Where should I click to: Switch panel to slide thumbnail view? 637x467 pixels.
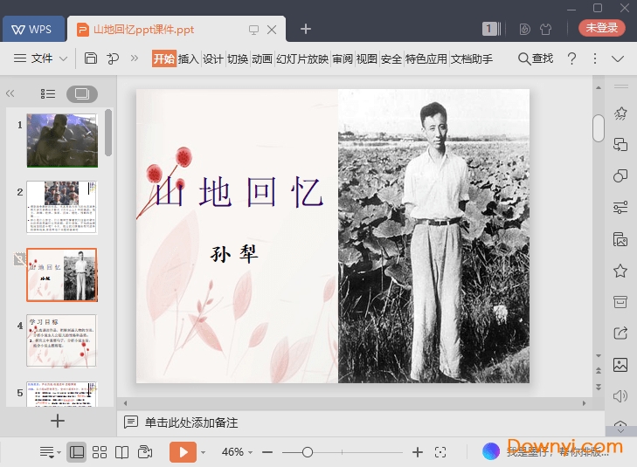pos(81,94)
